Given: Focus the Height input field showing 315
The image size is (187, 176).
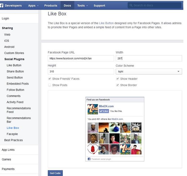Looking at the screenshot, I should click(81, 72).
